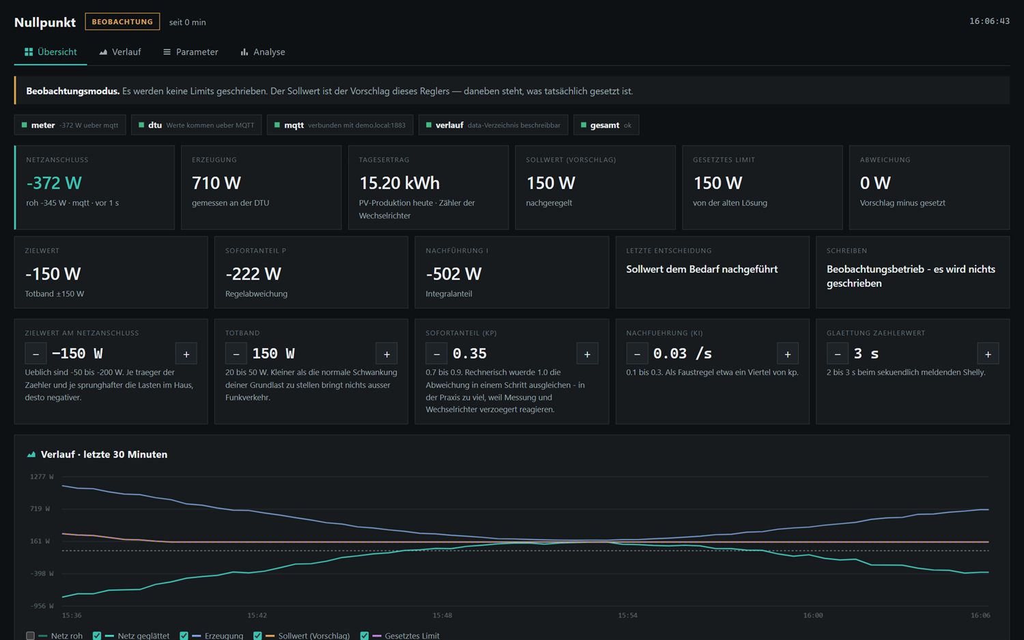Toggle the Erzeugung series checkbox

[x=184, y=635]
